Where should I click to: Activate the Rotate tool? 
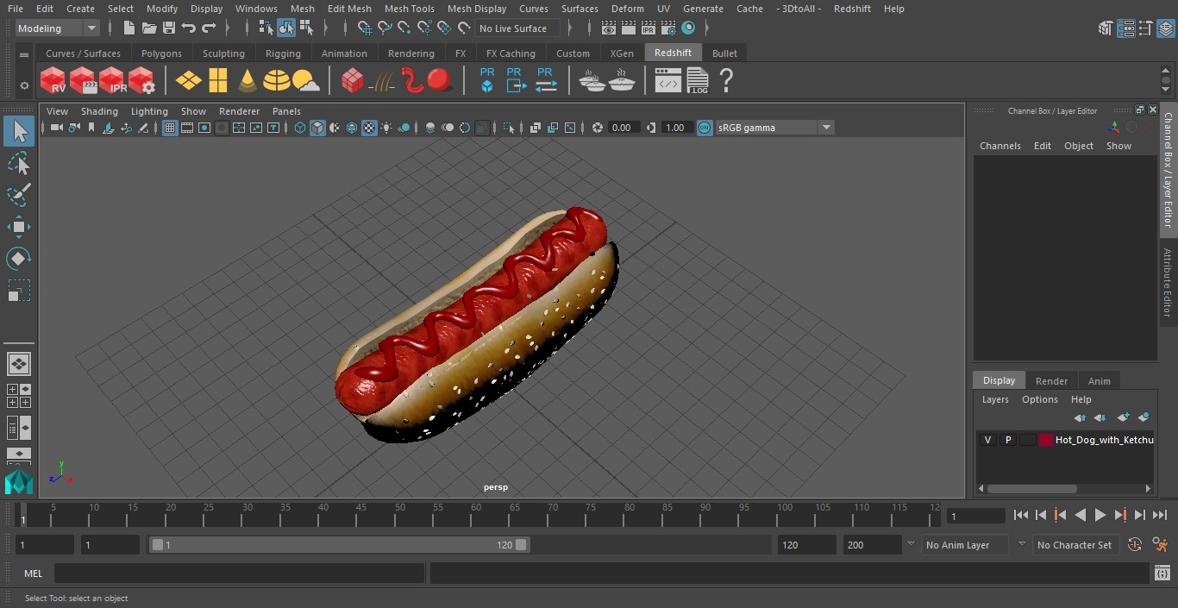(x=19, y=259)
